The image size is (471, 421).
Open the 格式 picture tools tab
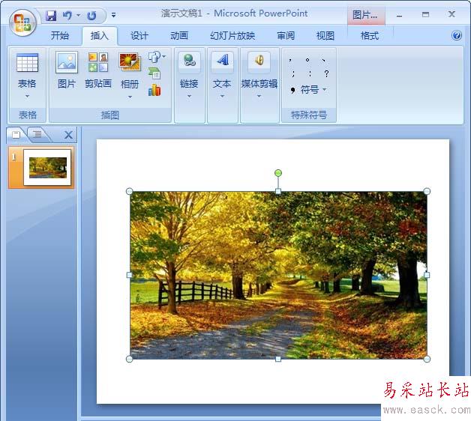(x=370, y=36)
